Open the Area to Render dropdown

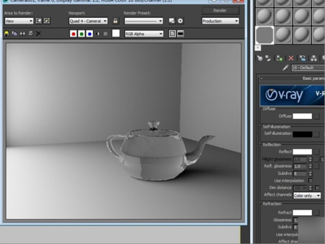click(x=18, y=21)
